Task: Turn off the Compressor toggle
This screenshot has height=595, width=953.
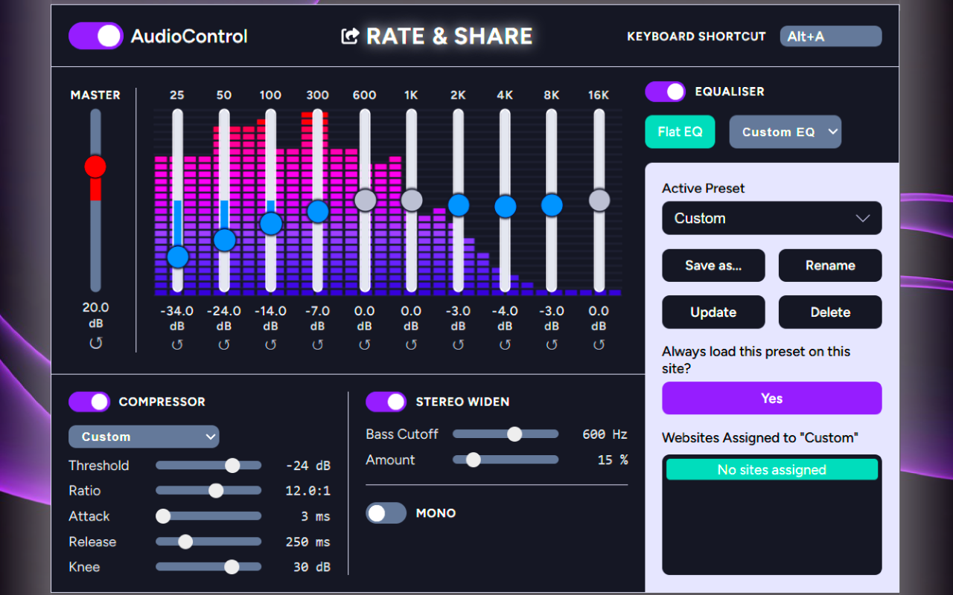Action: pos(89,402)
